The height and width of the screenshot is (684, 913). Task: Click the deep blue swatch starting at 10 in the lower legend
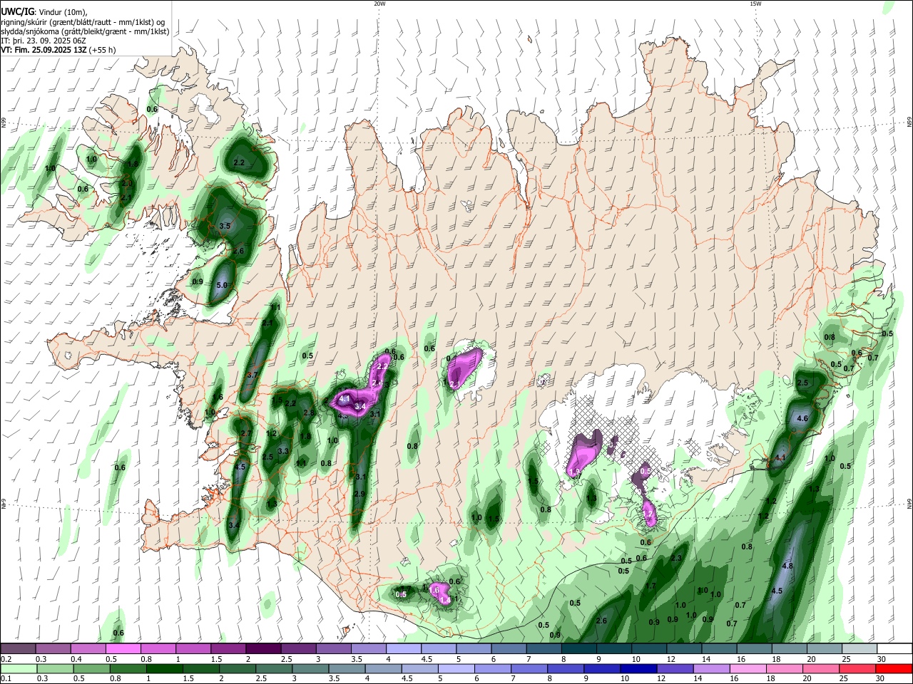[639, 668]
